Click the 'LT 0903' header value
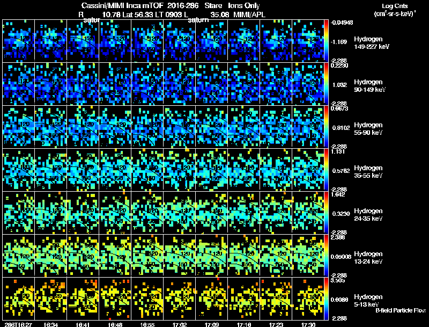This screenshot has height=327, width=429. 168,14
